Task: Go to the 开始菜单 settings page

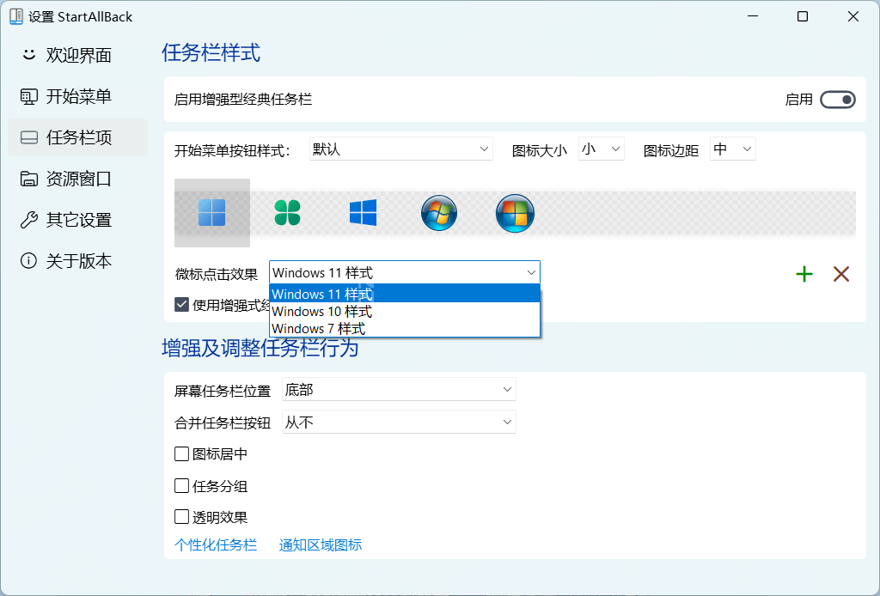Action: [78, 96]
